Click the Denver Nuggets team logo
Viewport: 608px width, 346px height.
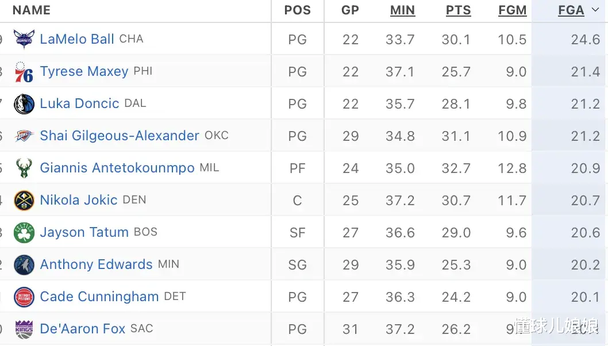tap(24, 200)
